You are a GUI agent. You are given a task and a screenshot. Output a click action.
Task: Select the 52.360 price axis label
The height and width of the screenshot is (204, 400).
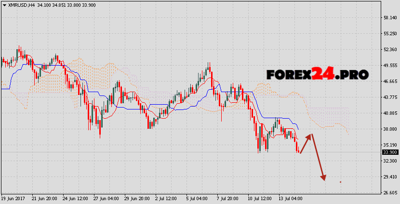[390, 49]
